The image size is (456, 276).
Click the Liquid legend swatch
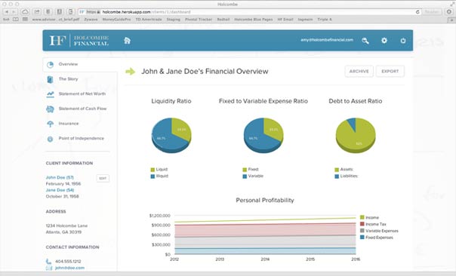pyautogui.click(x=153, y=170)
